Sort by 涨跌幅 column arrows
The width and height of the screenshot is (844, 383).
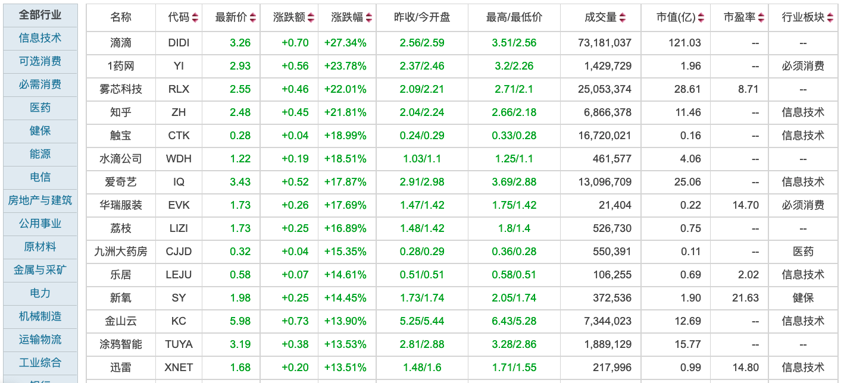(x=370, y=18)
